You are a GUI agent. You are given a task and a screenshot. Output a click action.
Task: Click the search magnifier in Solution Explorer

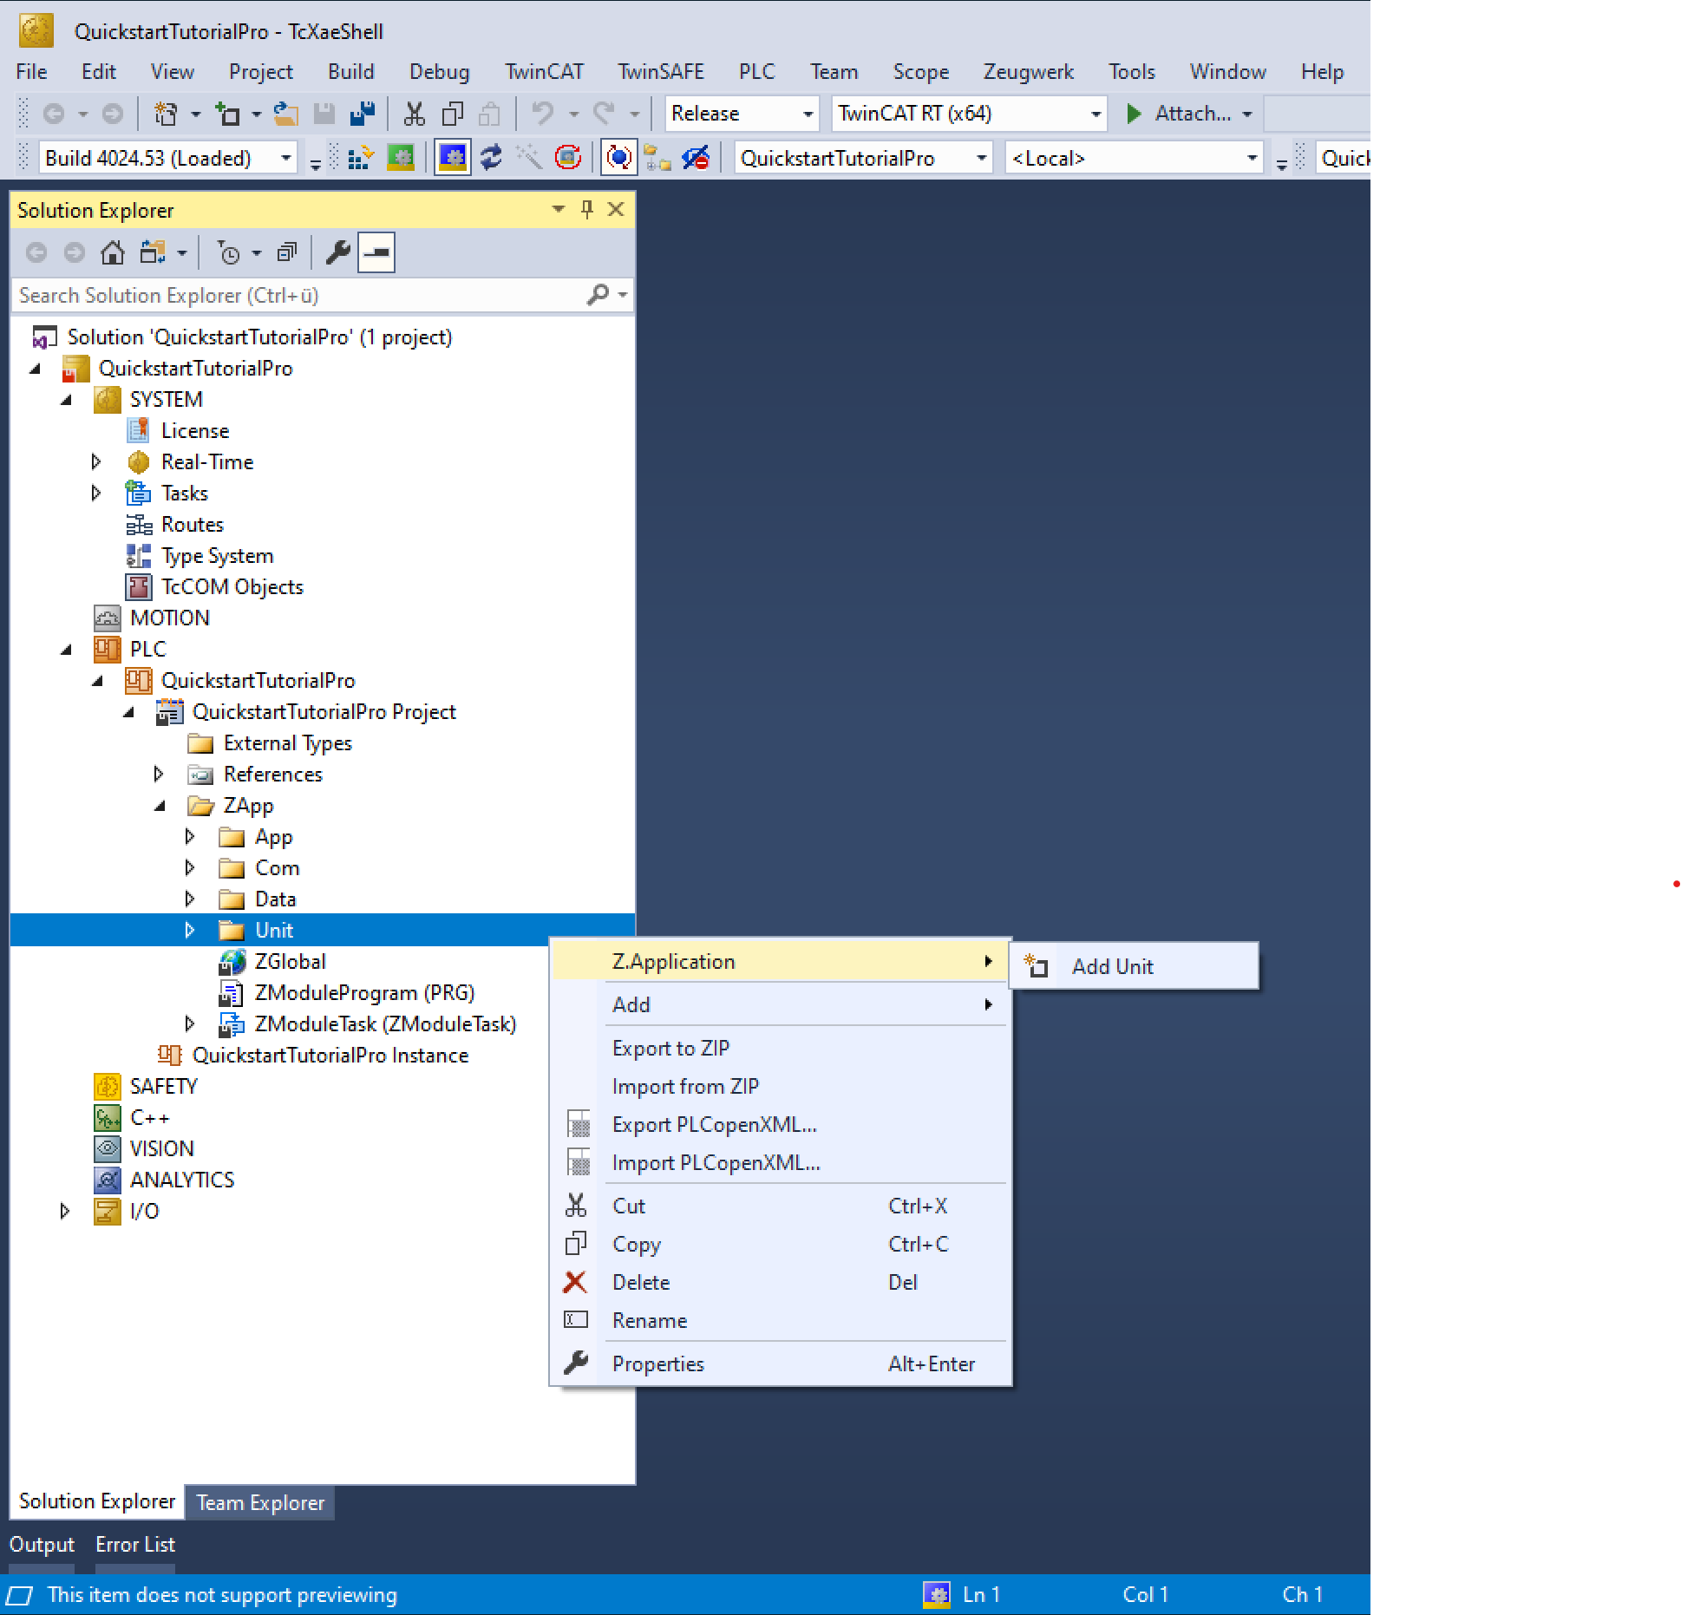tap(598, 295)
